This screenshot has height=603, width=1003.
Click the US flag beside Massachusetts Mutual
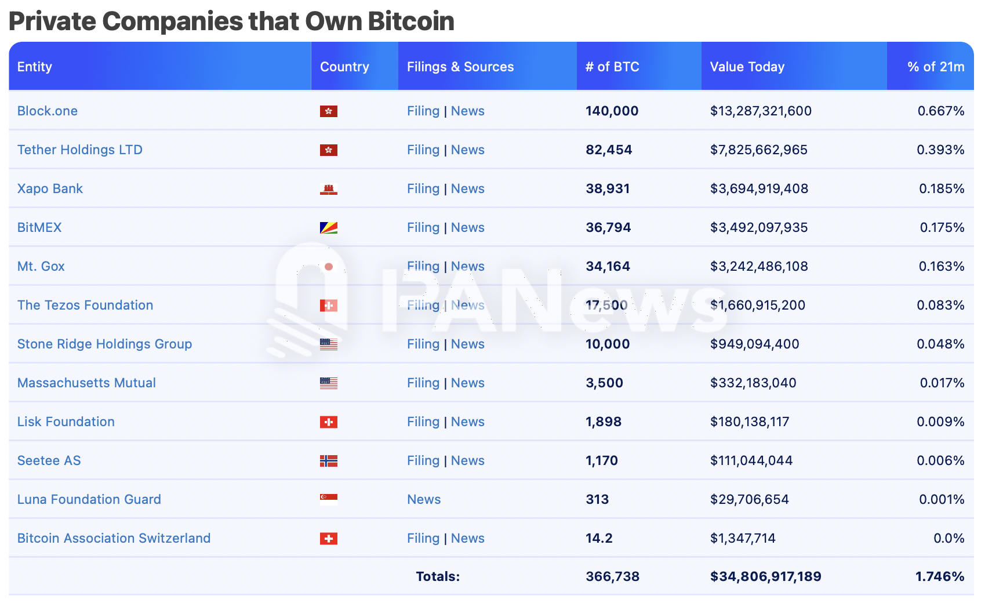328,383
